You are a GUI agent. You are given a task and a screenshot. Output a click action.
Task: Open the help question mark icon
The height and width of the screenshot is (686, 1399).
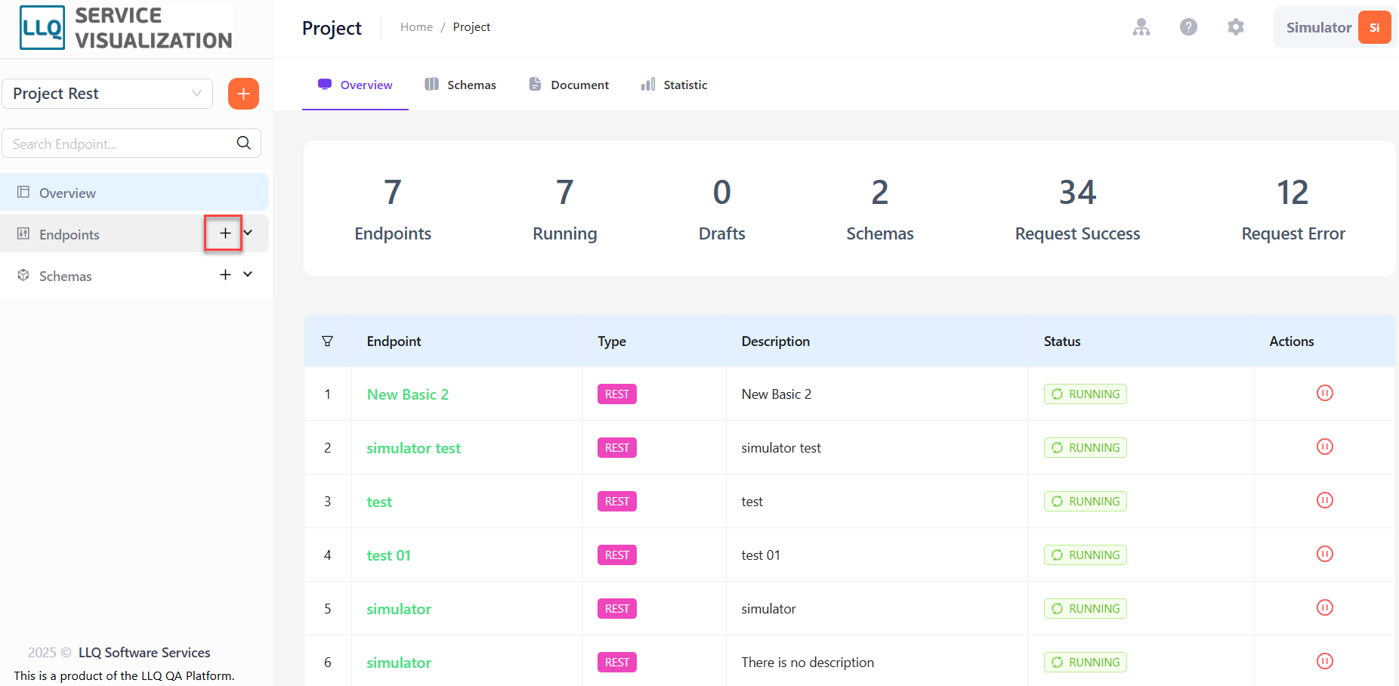pos(1188,27)
